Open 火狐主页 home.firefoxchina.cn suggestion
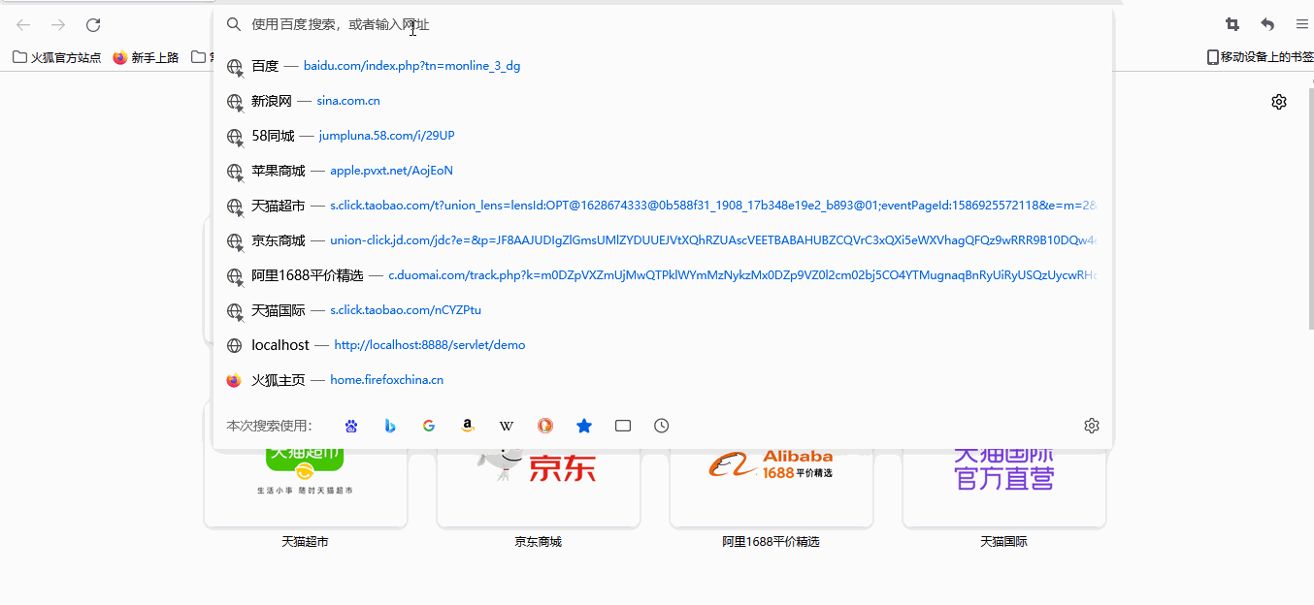This screenshot has height=605, width=1314. click(663, 380)
